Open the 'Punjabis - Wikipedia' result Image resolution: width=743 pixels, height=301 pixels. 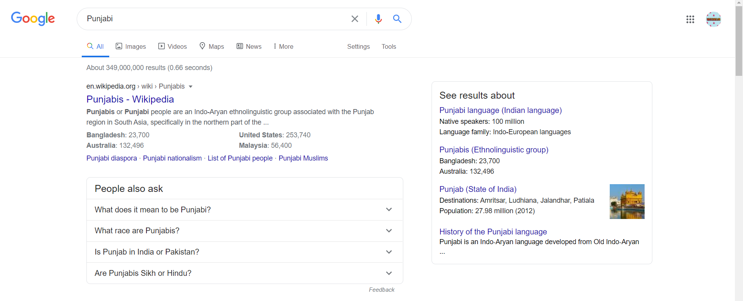(x=130, y=99)
